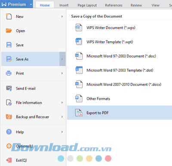Open the Premium menu dropdown arrow
The width and height of the screenshot is (172, 166).
click(x=31, y=4)
